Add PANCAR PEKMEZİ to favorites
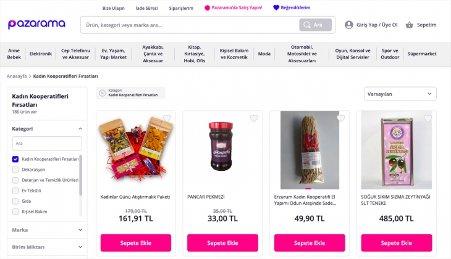Image resolution: width=451 pixels, height=259 pixels. tap(254, 118)
